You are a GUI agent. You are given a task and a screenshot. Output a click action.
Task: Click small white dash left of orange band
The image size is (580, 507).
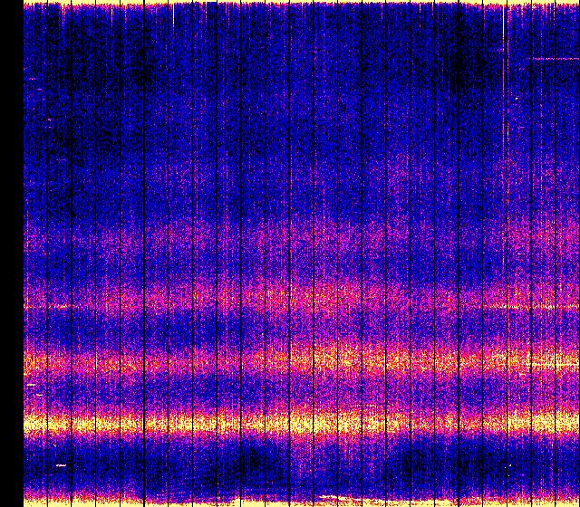pyautogui.click(x=31, y=385)
